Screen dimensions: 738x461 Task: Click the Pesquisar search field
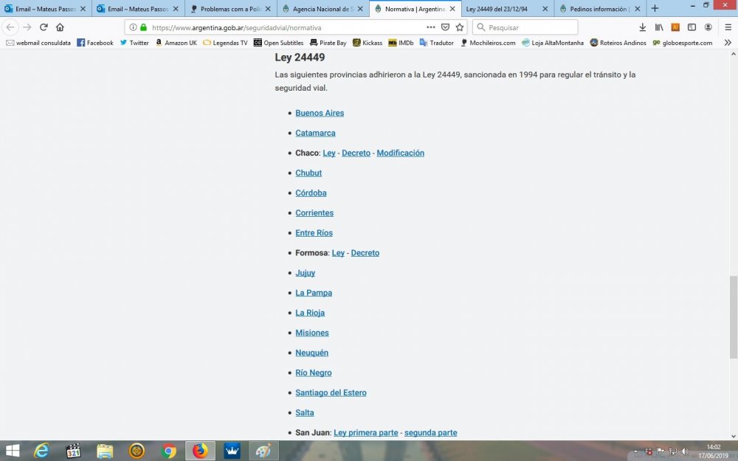point(530,27)
